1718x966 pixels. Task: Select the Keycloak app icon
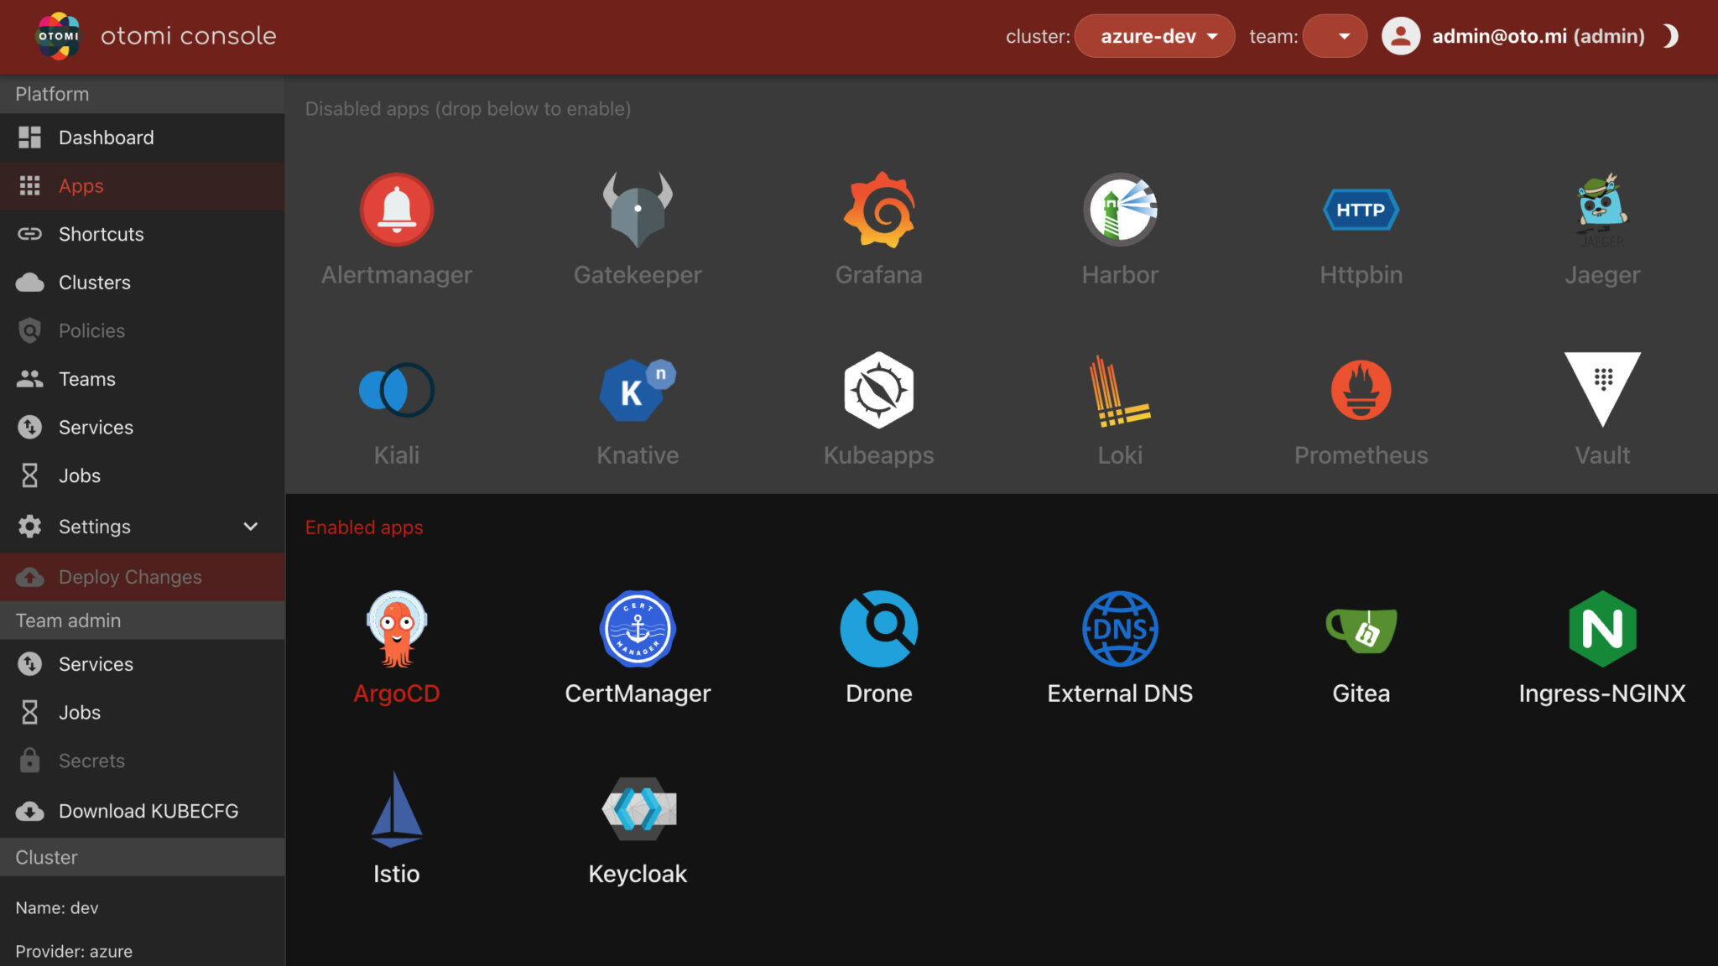tap(638, 809)
